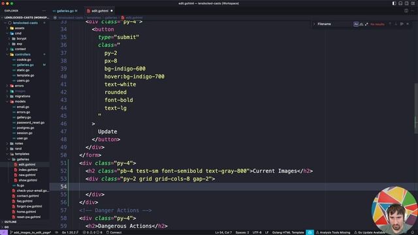Viewport: 418px width, 235px height.
Task: Expand the rand folder
Action: point(18,149)
